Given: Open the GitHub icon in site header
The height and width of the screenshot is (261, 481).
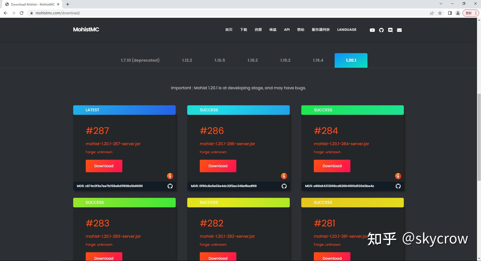Looking at the screenshot, I should tap(381, 30).
